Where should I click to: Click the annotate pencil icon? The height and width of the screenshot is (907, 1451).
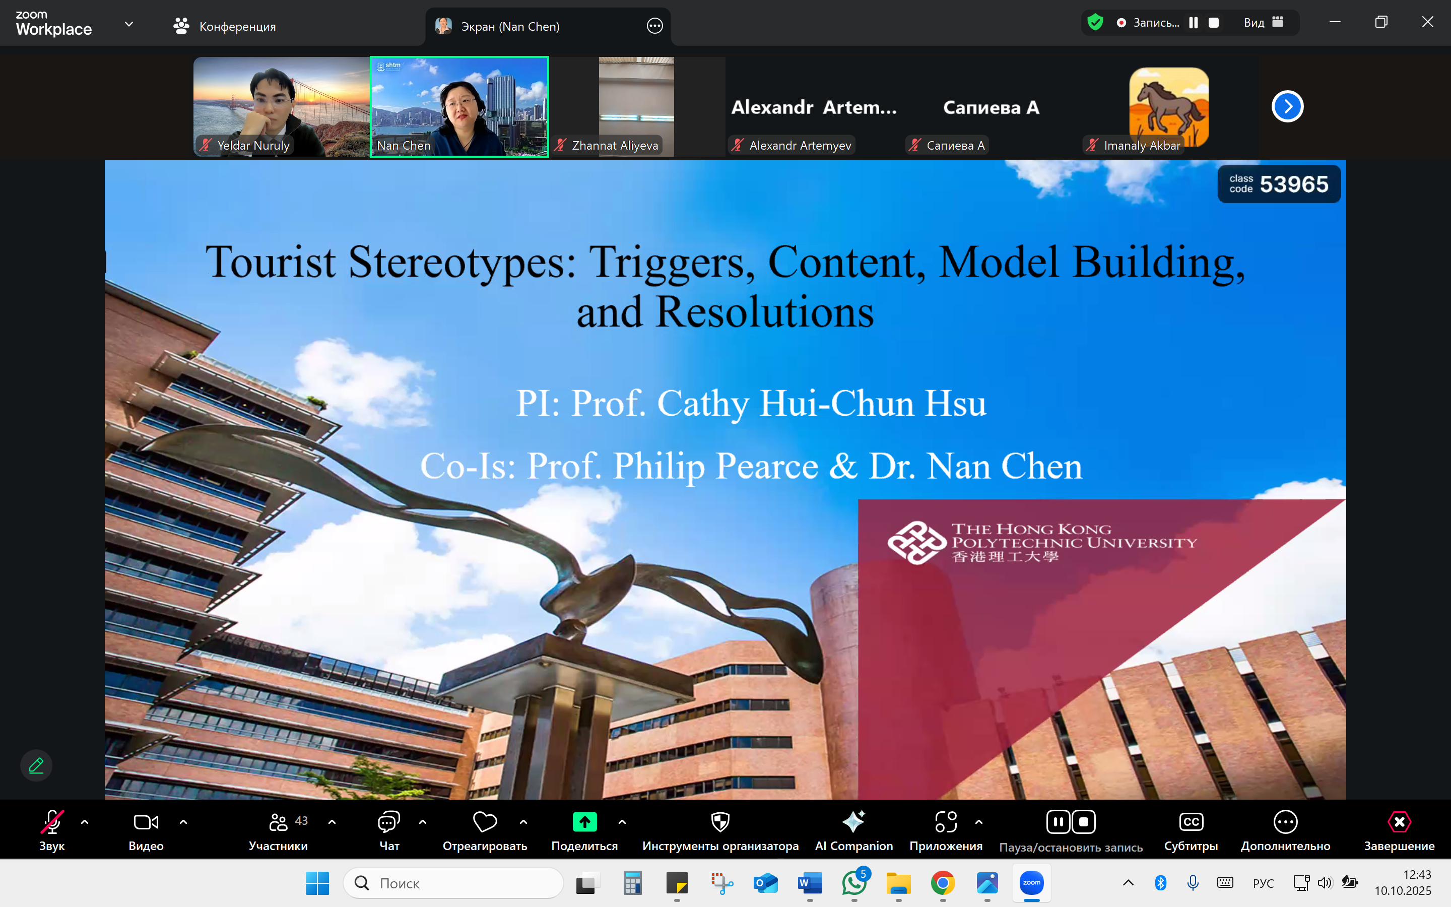(36, 765)
